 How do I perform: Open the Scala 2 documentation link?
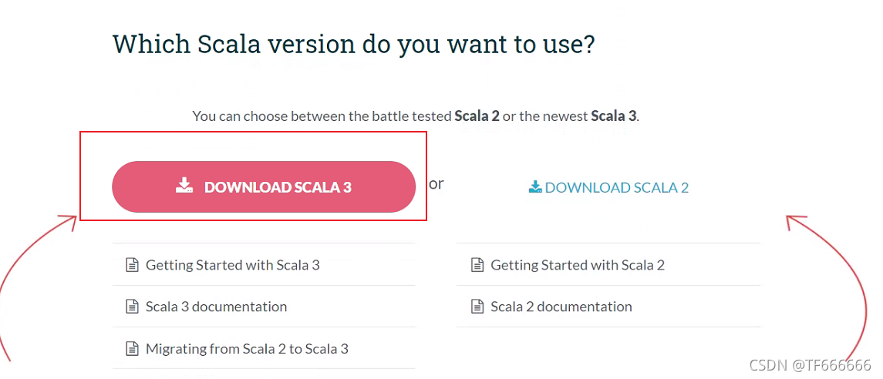click(x=561, y=307)
